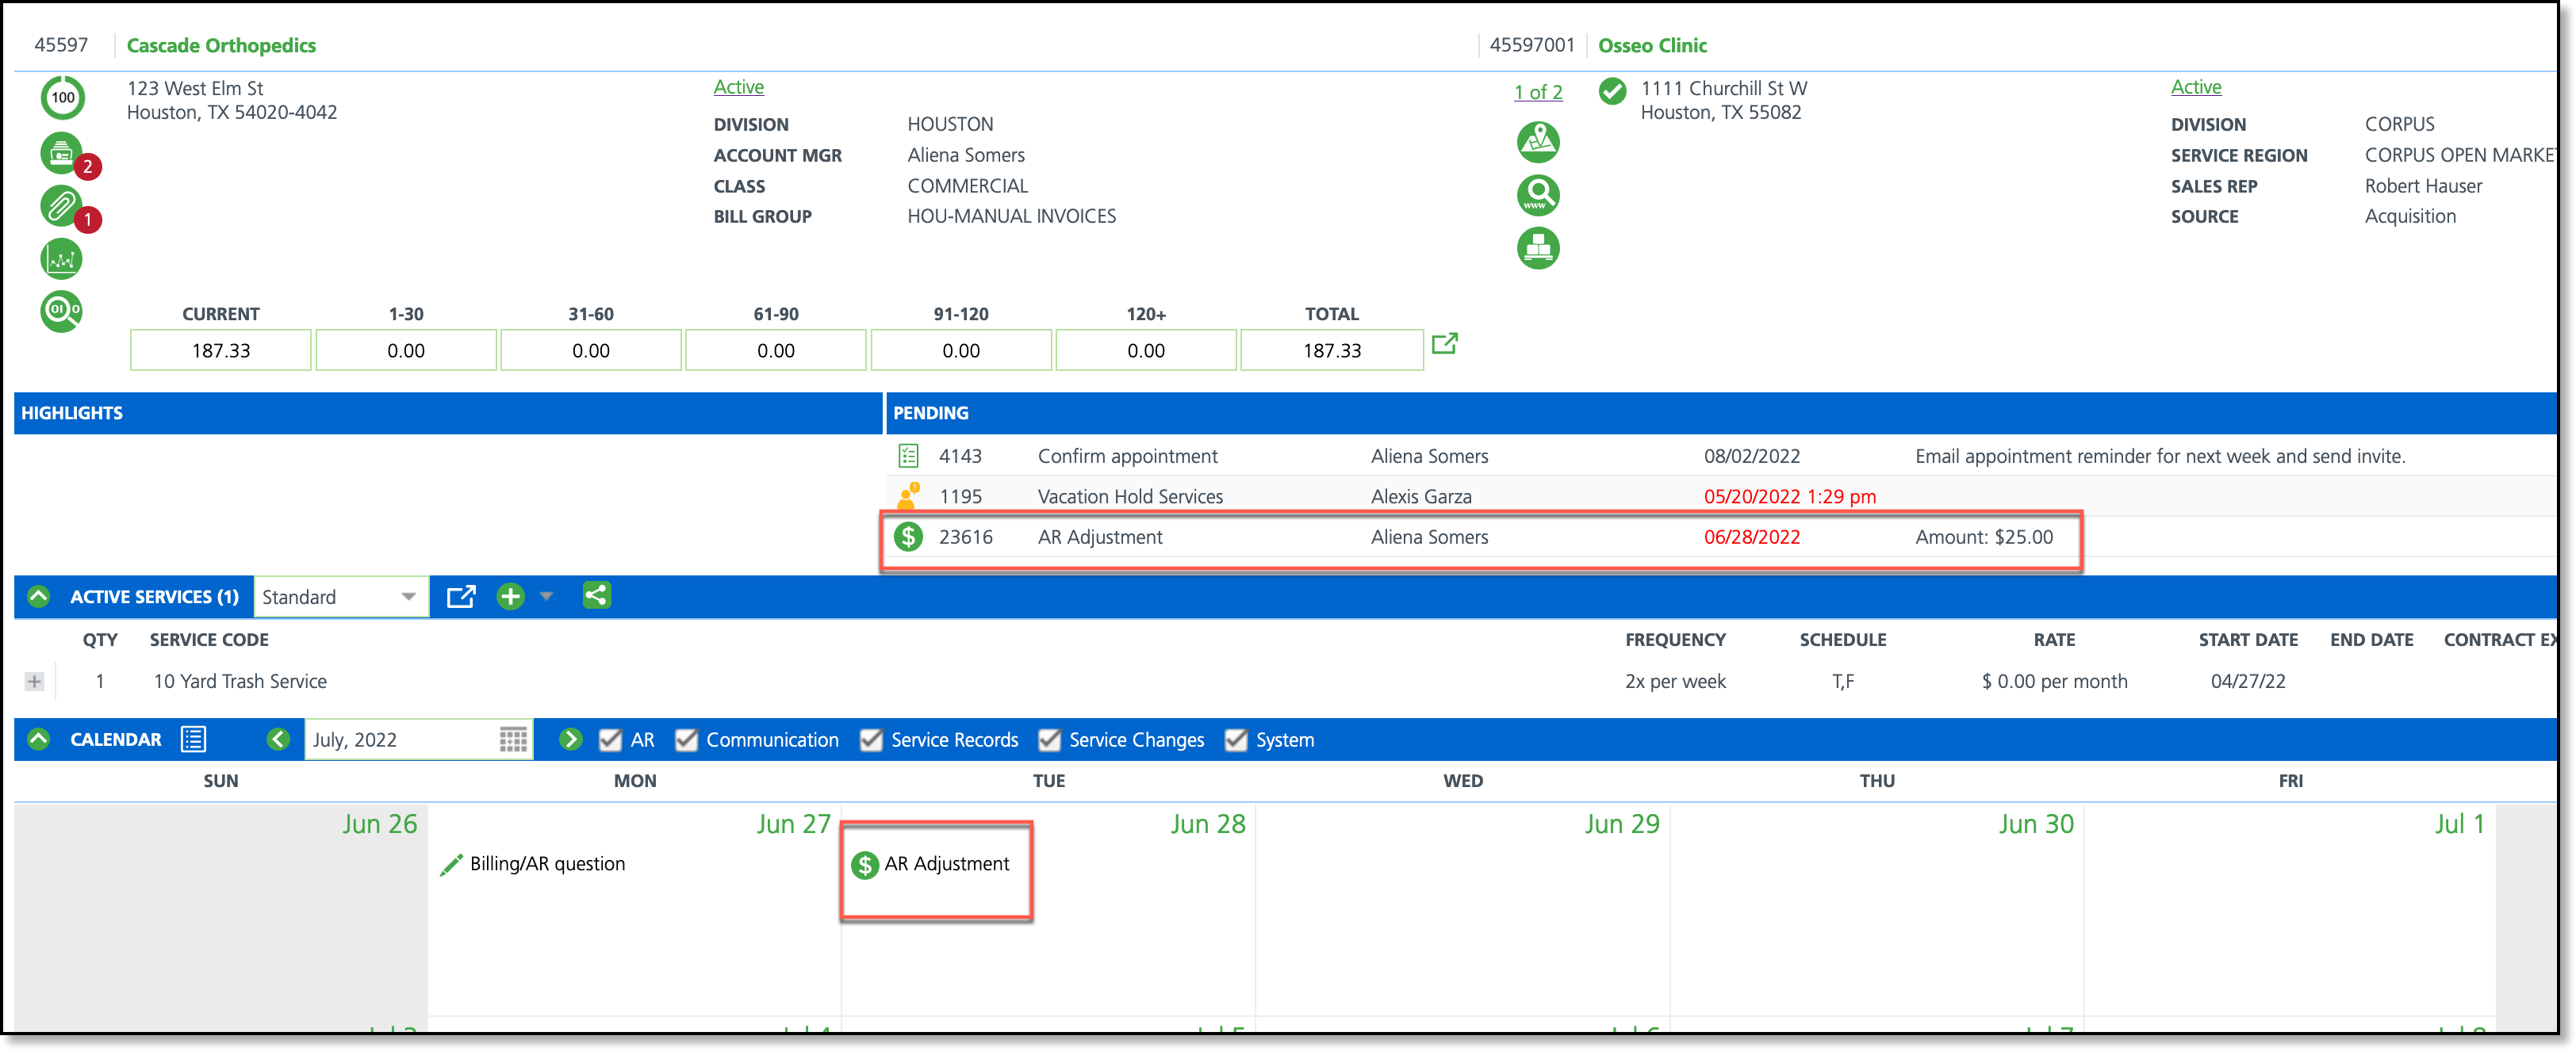Disable the Service Records filter
Image resolution: width=2576 pixels, height=1051 pixels.
pos(871,740)
